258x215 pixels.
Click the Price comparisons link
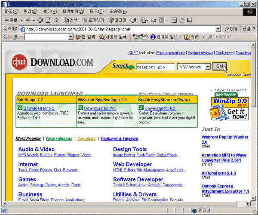tap(170, 53)
